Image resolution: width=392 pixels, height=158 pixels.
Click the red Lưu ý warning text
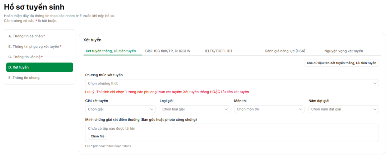167,92
